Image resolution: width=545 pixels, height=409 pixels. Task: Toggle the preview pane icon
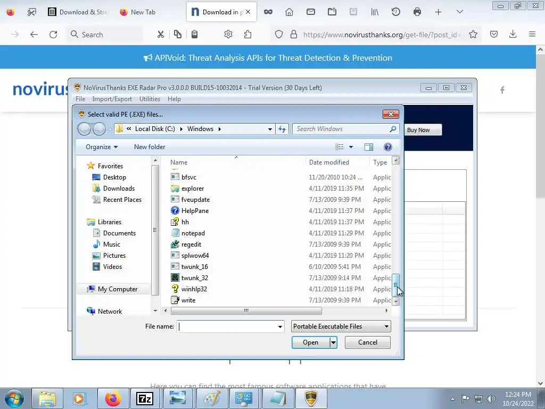369,147
